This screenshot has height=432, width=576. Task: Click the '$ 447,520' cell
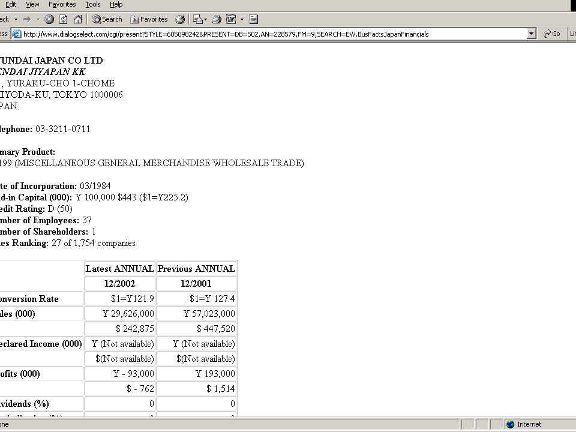point(196,328)
